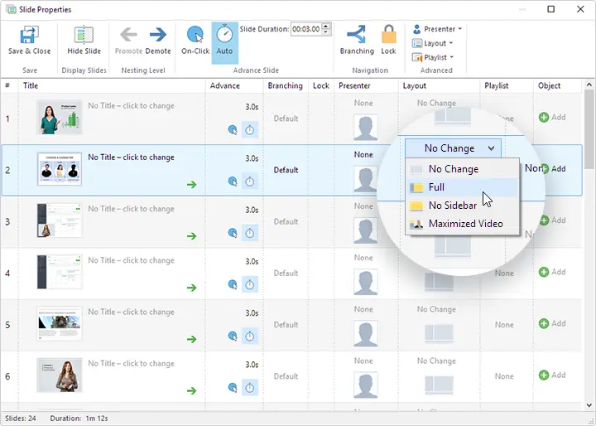Click the presenter avatar for slide 4

point(365,282)
